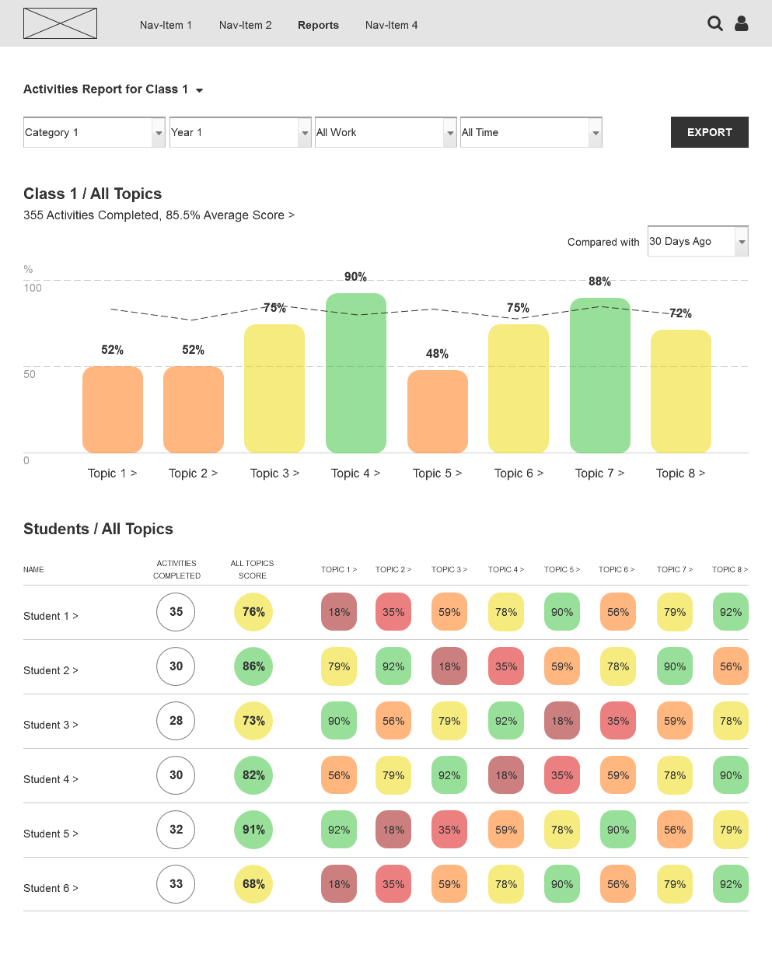Open the Student 4 link
Viewport: 772px width, 979px height.
click(x=51, y=779)
